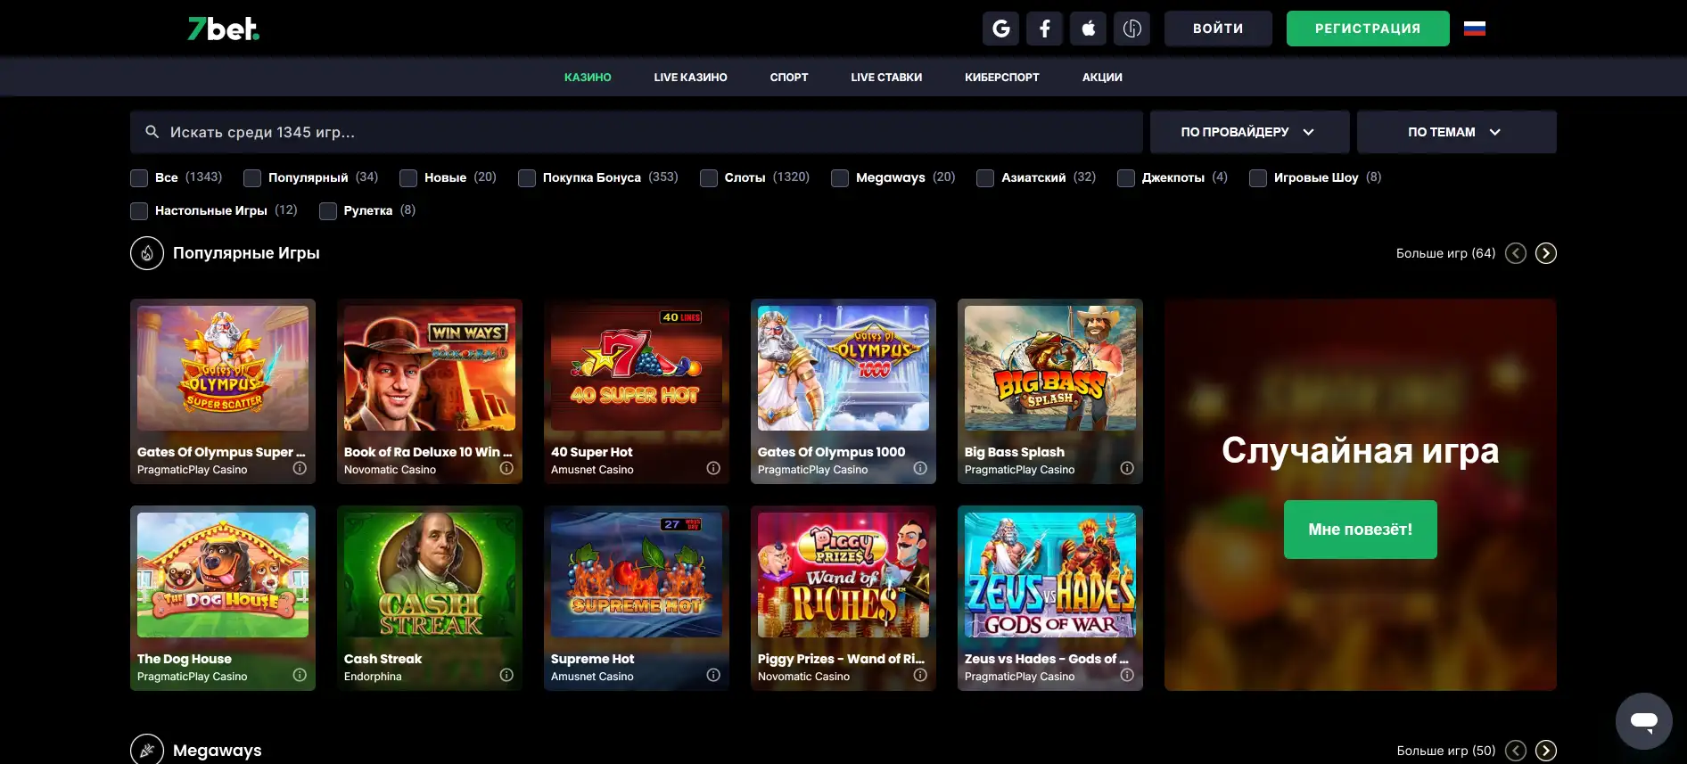Show info for Zeus vs Hades

pos(1127,675)
